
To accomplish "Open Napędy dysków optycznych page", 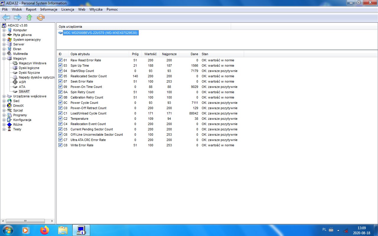I will tap(37, 77).
